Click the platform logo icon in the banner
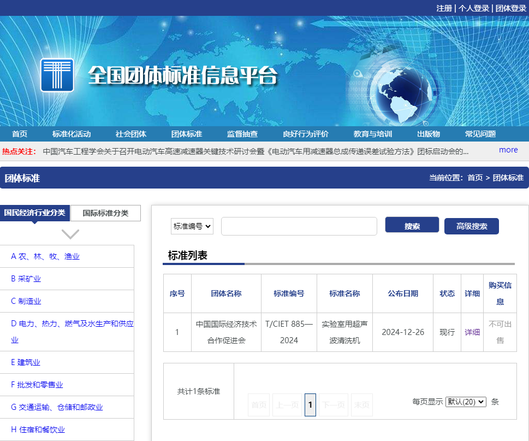This screenshot has height=441, width=529. click(x=57, y=75)
